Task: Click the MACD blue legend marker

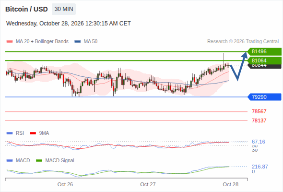Action: tap(10, 161)
